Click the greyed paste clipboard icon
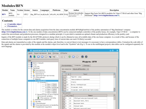The height and width of the screenshot is (109, 146). [x=65, y=57]
